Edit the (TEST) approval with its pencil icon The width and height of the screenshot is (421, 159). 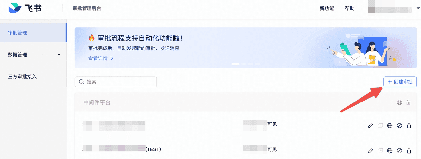pos(371,151)
